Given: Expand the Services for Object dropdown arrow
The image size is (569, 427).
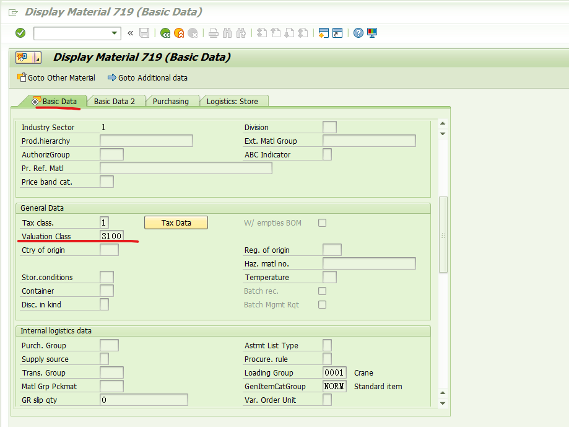Looking at the screenshot, I should 37,58.
